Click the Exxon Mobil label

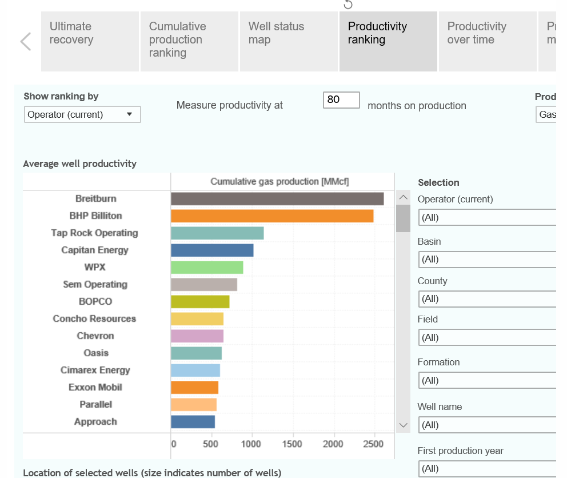95,388
